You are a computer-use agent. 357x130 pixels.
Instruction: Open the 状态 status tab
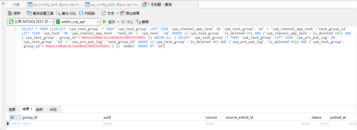(x=53, y=109)
